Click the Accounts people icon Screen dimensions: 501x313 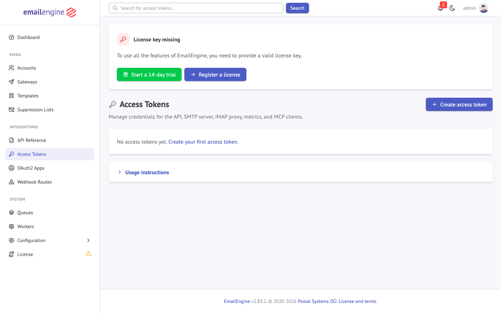[11, 68]
